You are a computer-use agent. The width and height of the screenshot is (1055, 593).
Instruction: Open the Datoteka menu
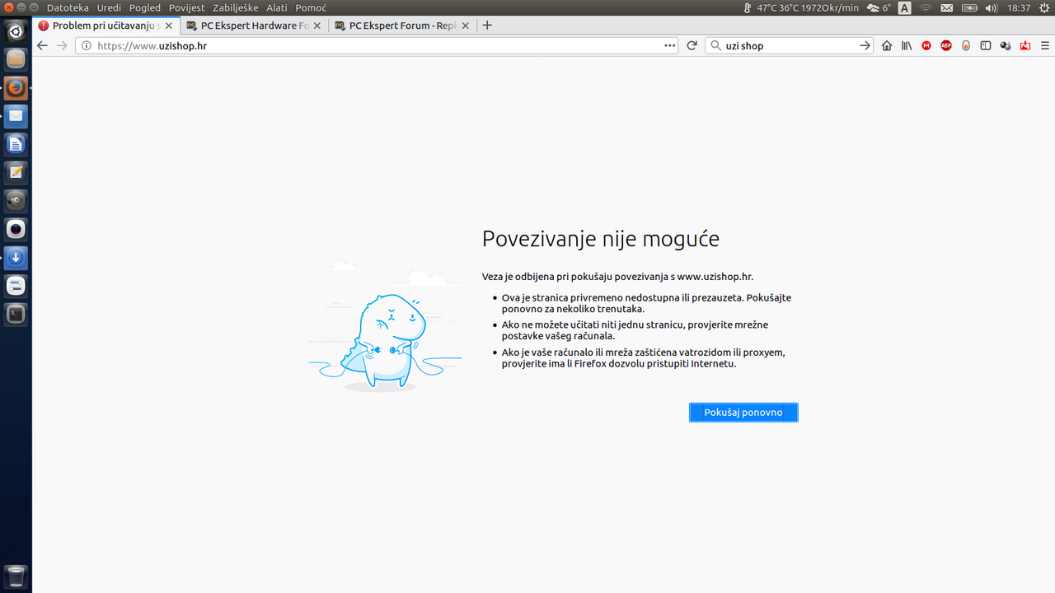pos(68,7)
